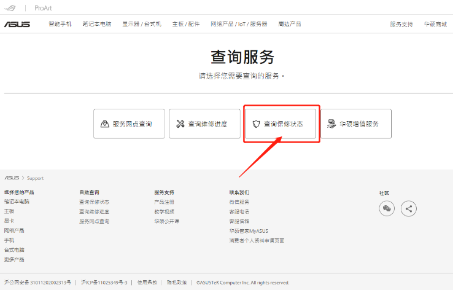Click the 服务网点查询 button
The height and width of the screenshot is (290, 453).
coord(129,124)
